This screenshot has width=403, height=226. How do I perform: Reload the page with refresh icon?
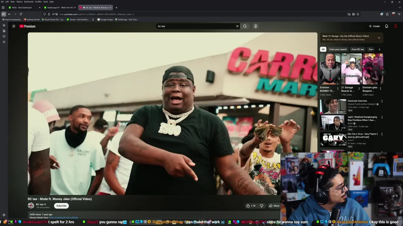[x=21, y=14]
